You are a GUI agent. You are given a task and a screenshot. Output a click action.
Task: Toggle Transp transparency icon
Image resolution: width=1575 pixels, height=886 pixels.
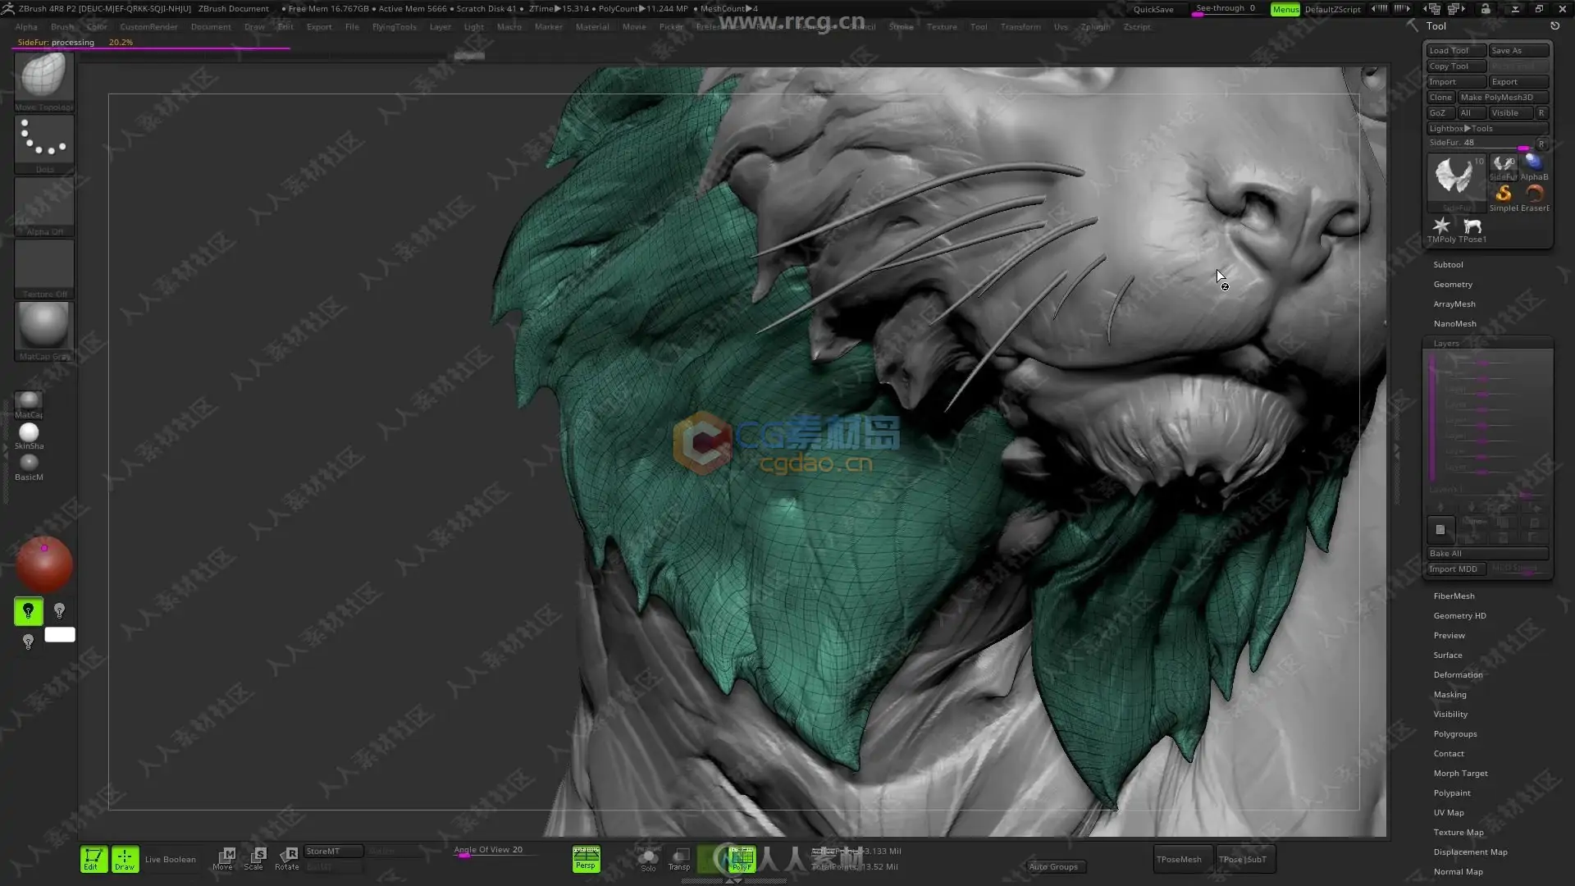click(679, 859)
